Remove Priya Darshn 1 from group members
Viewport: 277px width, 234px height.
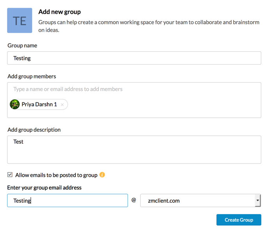coord(62,105)
